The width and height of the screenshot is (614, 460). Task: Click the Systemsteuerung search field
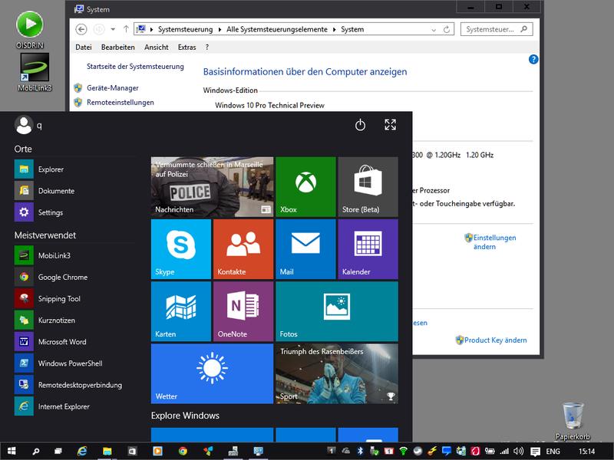497,29
